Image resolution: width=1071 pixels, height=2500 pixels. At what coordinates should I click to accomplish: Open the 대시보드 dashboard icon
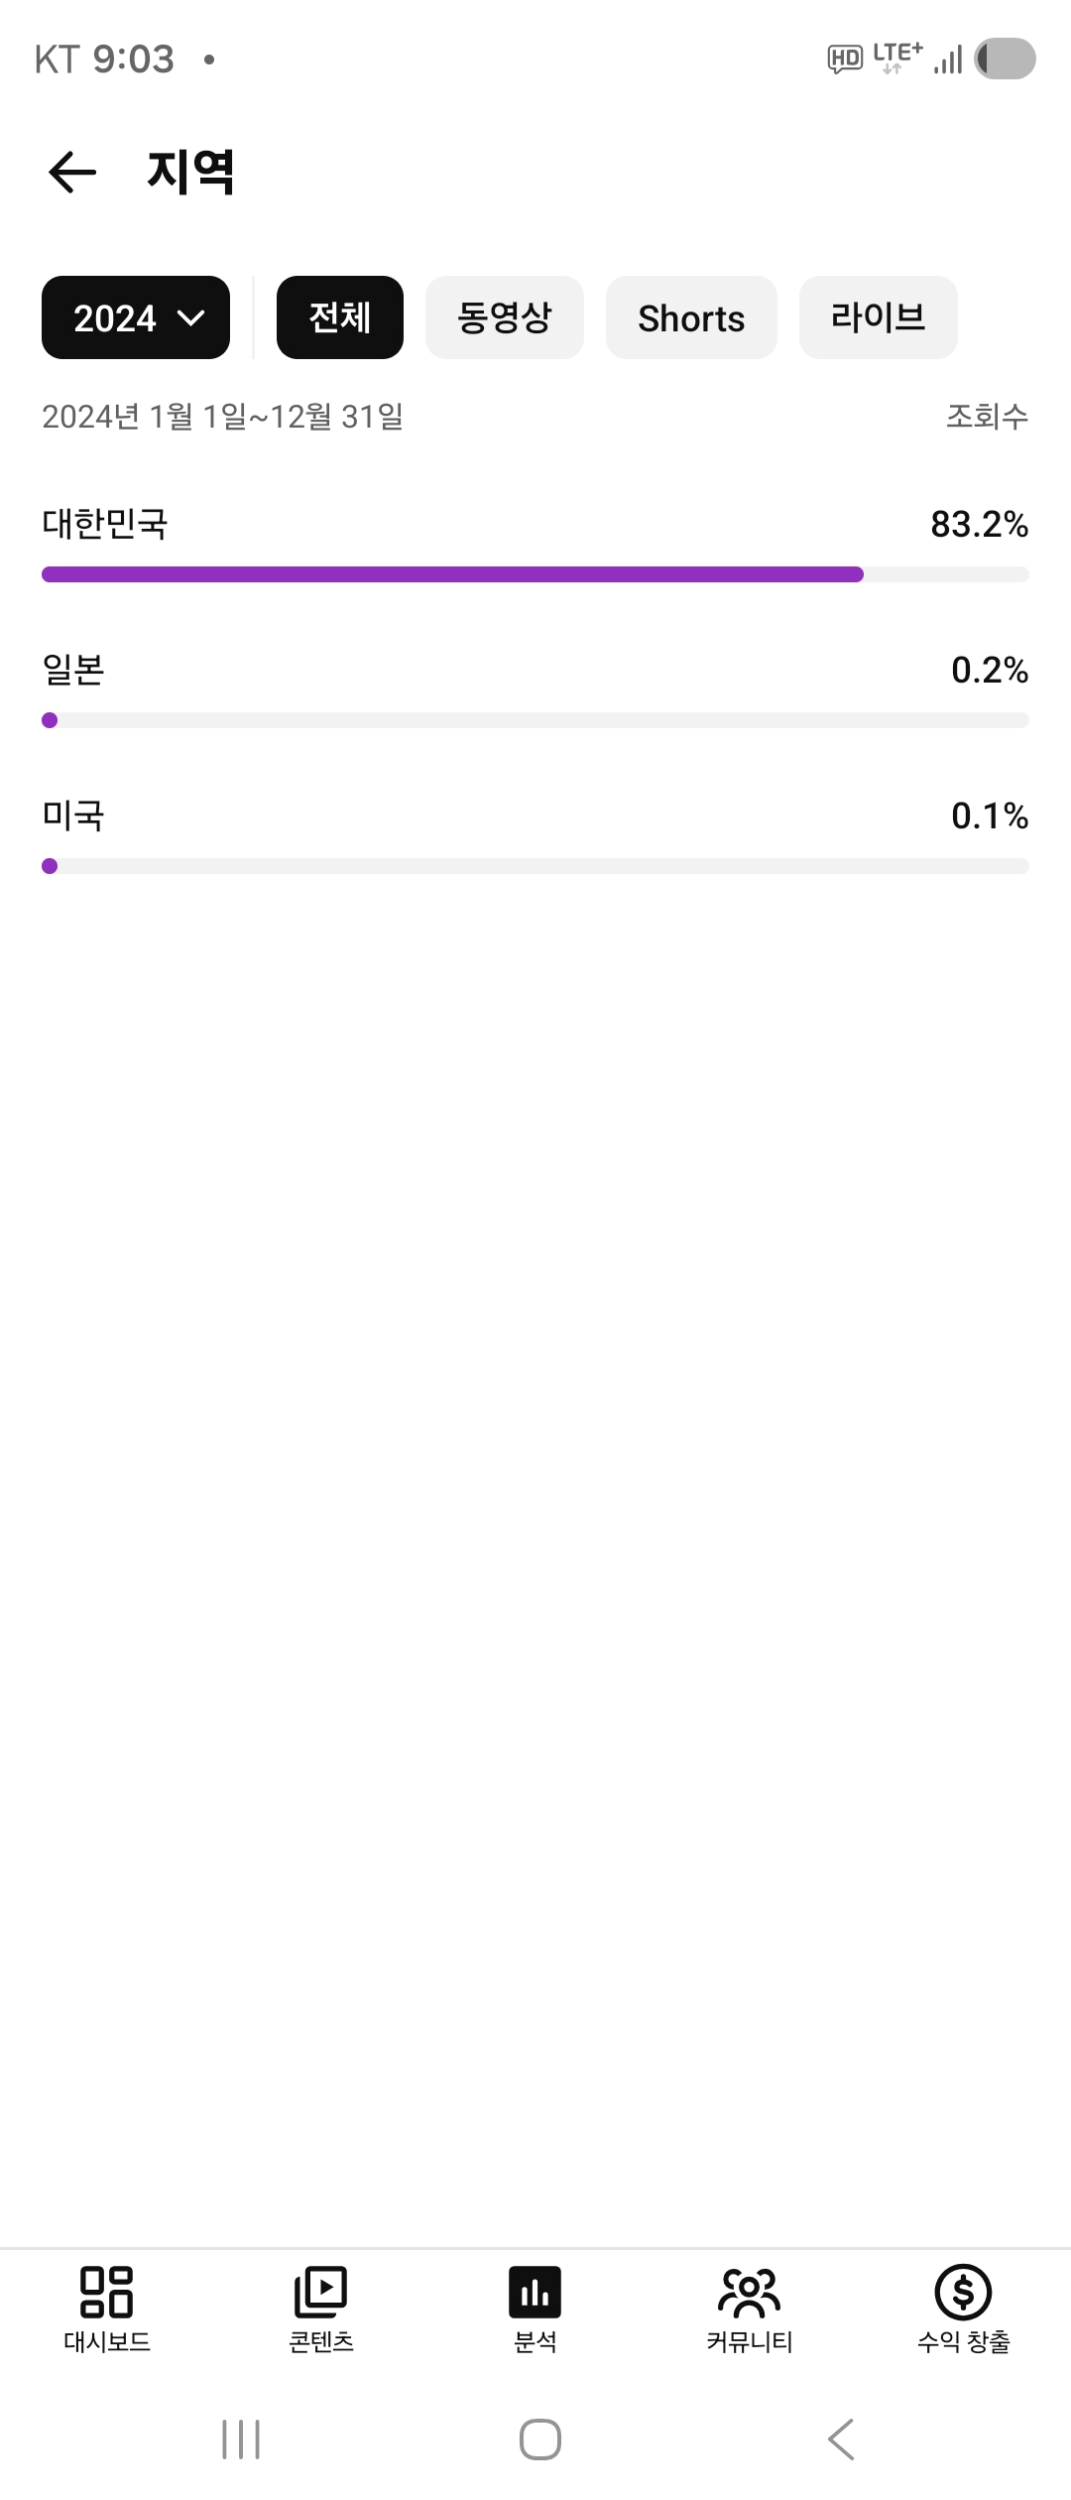coord(106,2292)
